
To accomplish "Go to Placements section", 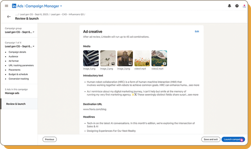I will click(15, 70).
